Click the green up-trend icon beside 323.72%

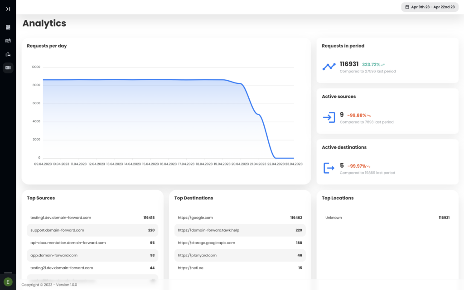(383, 64)
